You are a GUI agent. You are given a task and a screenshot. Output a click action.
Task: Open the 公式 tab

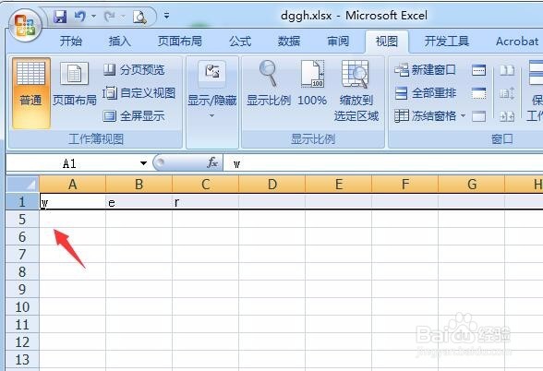[240, 42]
